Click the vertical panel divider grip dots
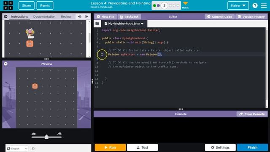 92,81
